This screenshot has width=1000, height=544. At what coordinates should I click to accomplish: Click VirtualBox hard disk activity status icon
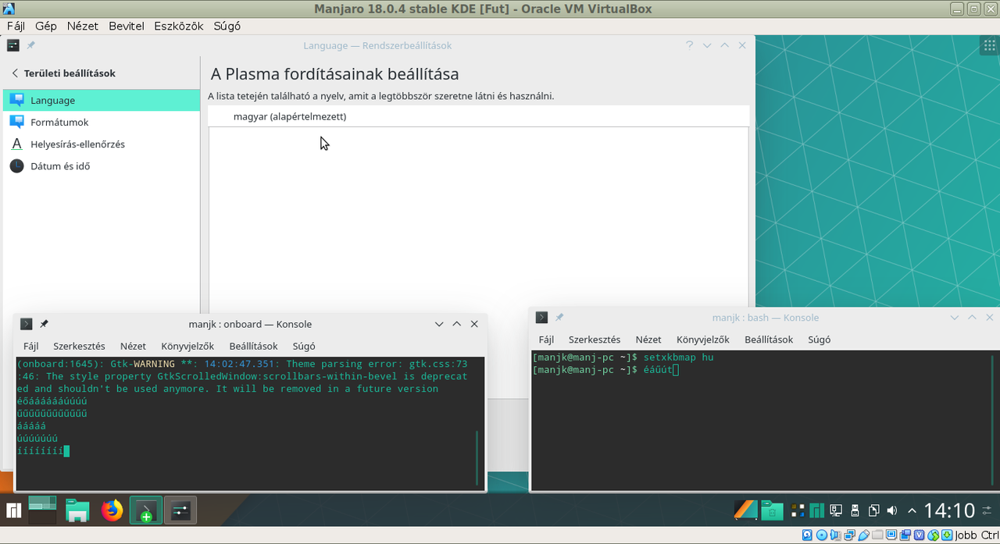click(x=807, y=535)
